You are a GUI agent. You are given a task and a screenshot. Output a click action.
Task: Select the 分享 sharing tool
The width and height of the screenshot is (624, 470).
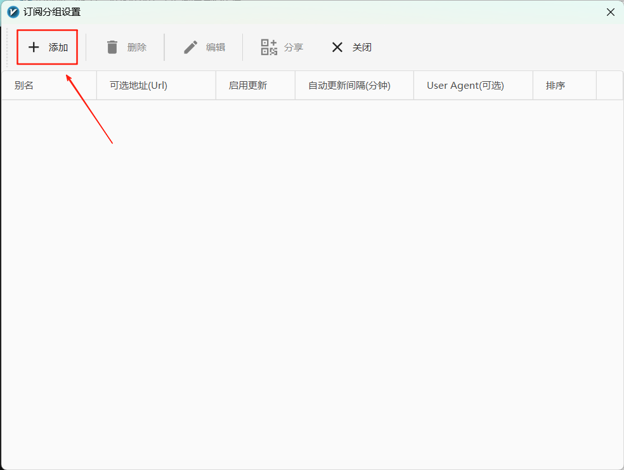click(x=282, y=46)
